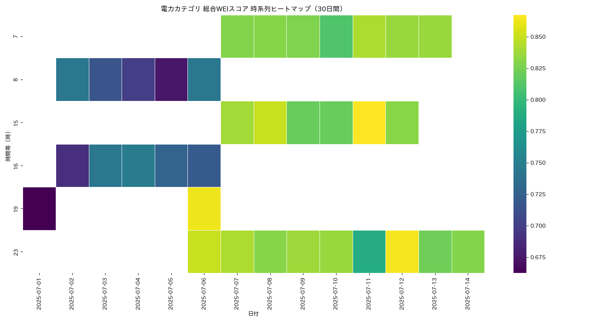The width and height of the screenshot is (606, 323).
Task: Click the y-axis hour label 15
Action: pyautogui.click(x=16, y=123)
